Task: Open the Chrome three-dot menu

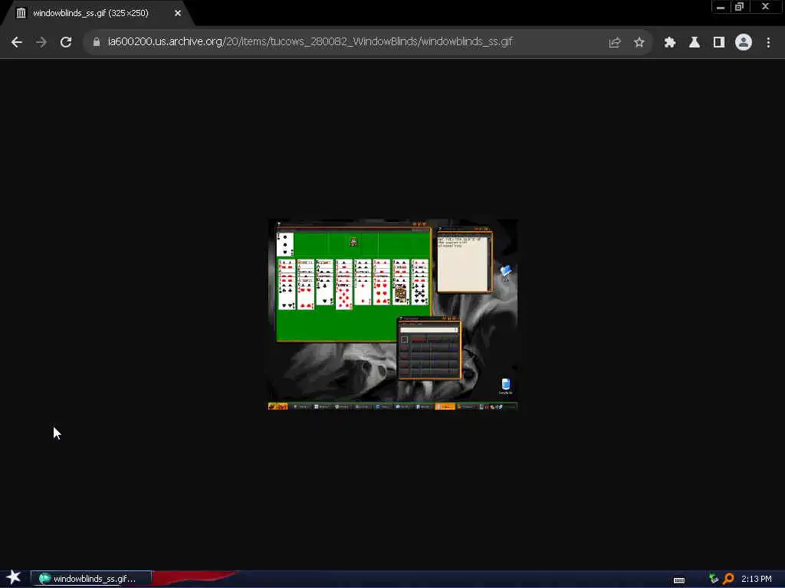Action: 768,43
